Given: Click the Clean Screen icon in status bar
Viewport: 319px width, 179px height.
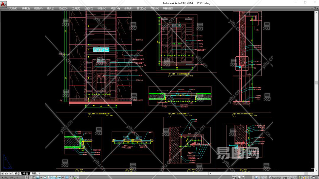Looking at the screenshot, I should (314, 178).
